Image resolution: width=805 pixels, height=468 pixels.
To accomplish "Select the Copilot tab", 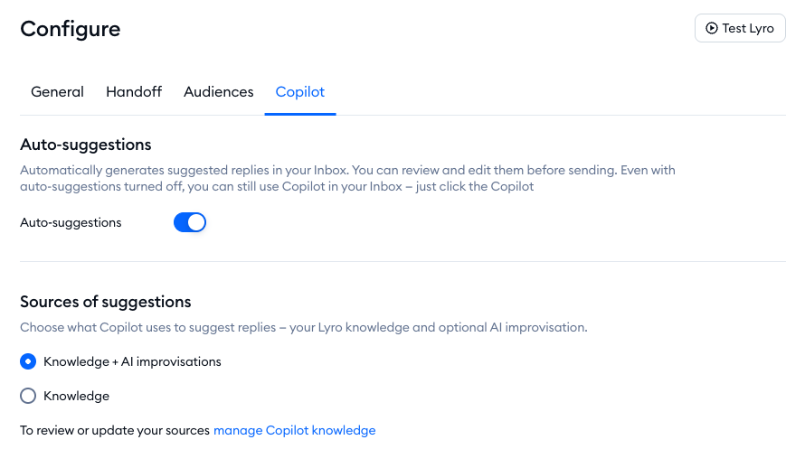I will click(300, 92).
